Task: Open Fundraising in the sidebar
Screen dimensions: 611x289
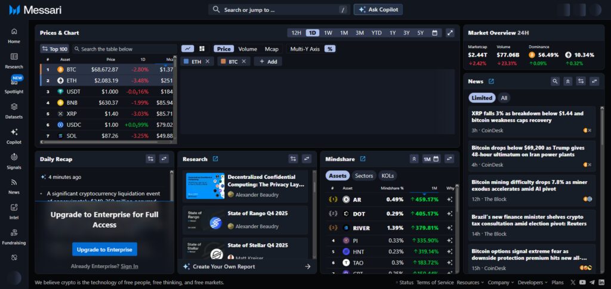Action: pyautogui.click(x=14, y=237)
